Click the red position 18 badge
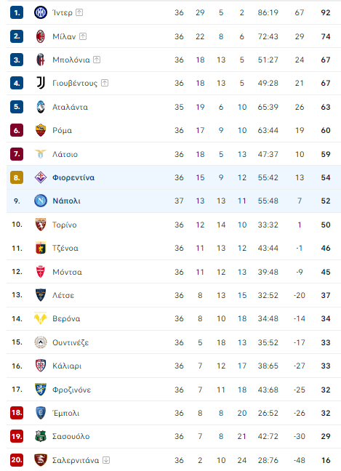341x471 pixels. coord(17,413)
